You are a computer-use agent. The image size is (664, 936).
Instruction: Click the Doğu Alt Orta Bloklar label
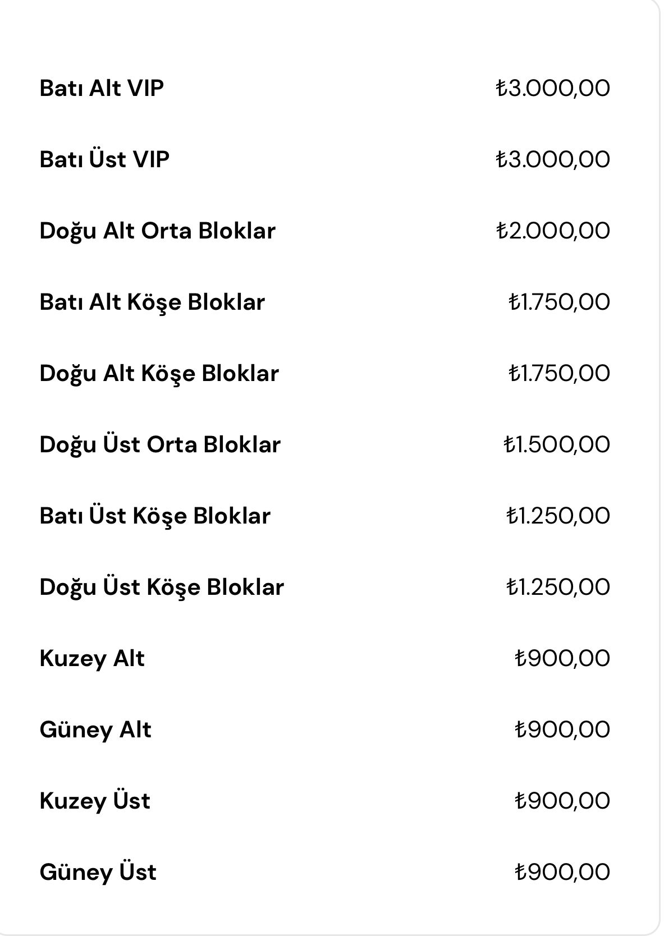point(157,231)
